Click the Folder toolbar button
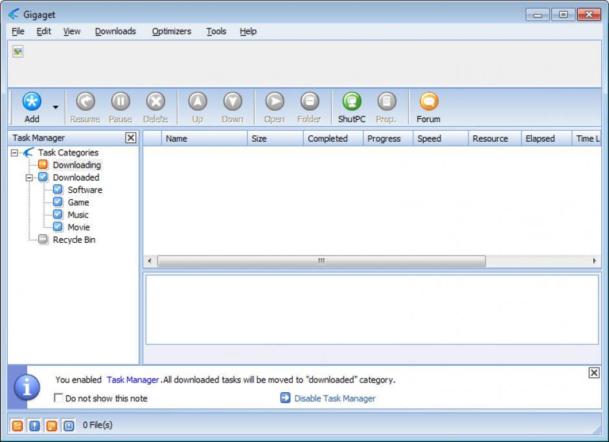The width and height of the screenshot is (609, 442). pyautogui.click(x=309, y=107)
